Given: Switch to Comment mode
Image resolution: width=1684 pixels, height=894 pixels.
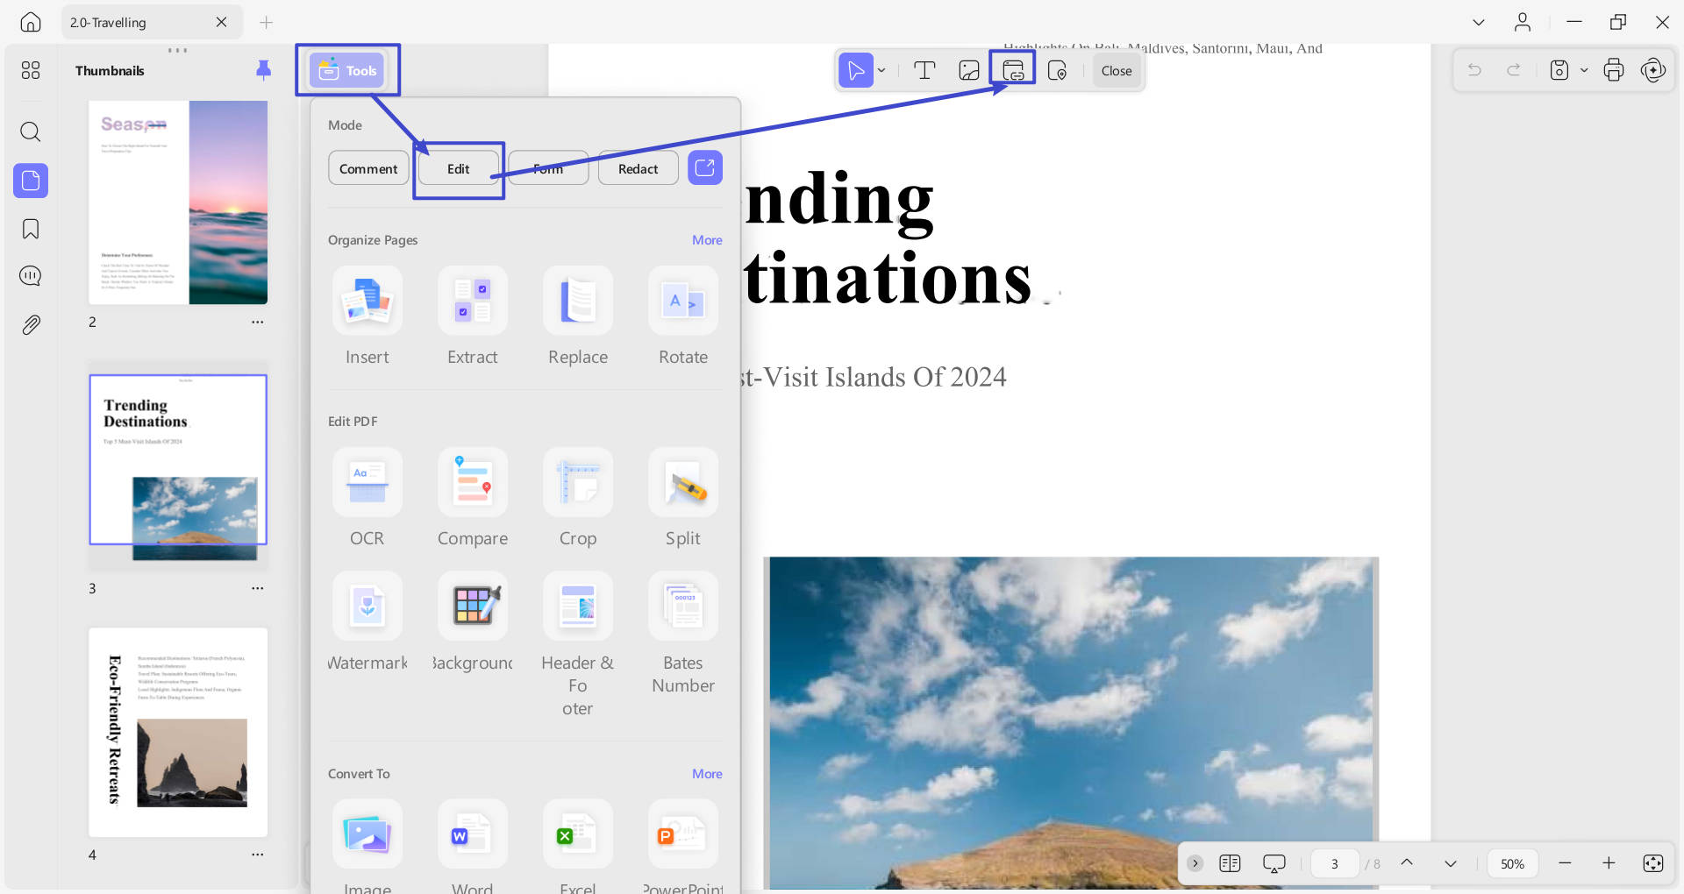Looking at the screenshot, I should pyautogui.click(x=367, y=167).
